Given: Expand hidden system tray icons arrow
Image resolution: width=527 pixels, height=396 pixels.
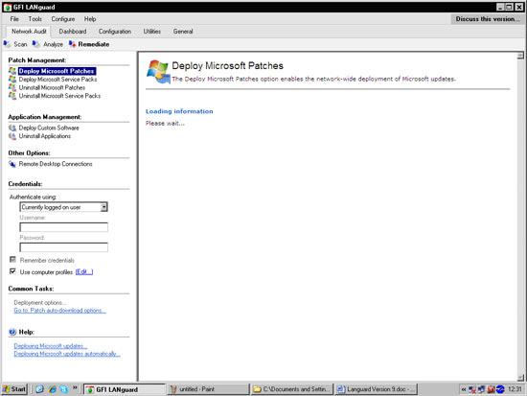Looking at the screenshot, I should pyautogui.click(x=464, y=389).
